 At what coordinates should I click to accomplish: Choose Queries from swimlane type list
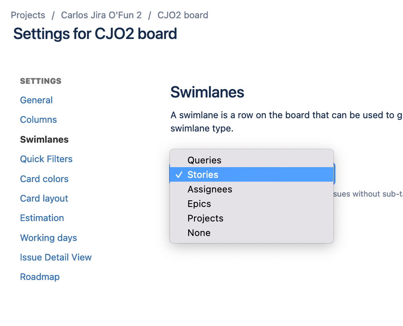click(204, 160)
